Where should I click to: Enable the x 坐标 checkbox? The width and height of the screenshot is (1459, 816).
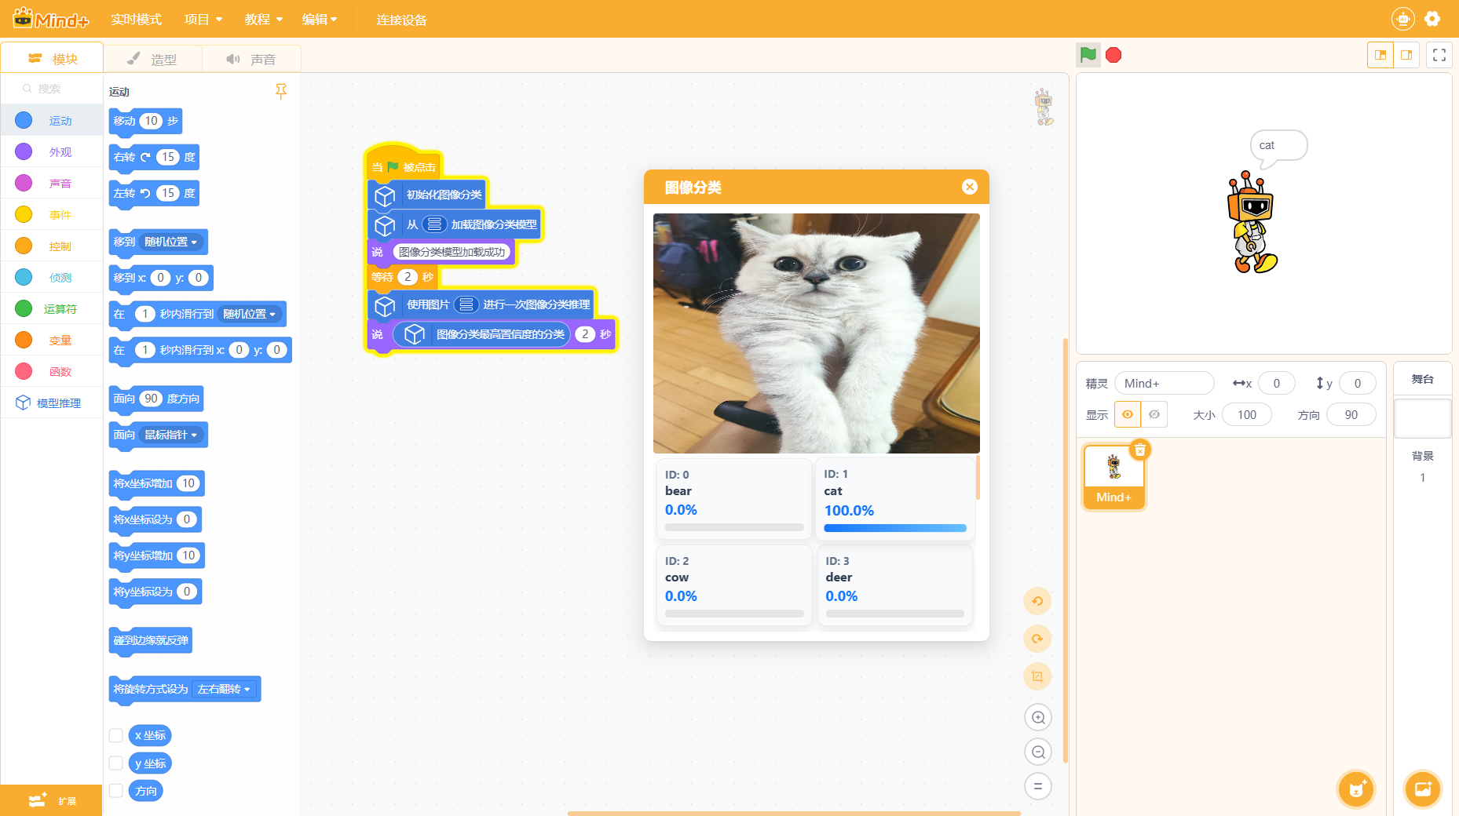[116, 735]
